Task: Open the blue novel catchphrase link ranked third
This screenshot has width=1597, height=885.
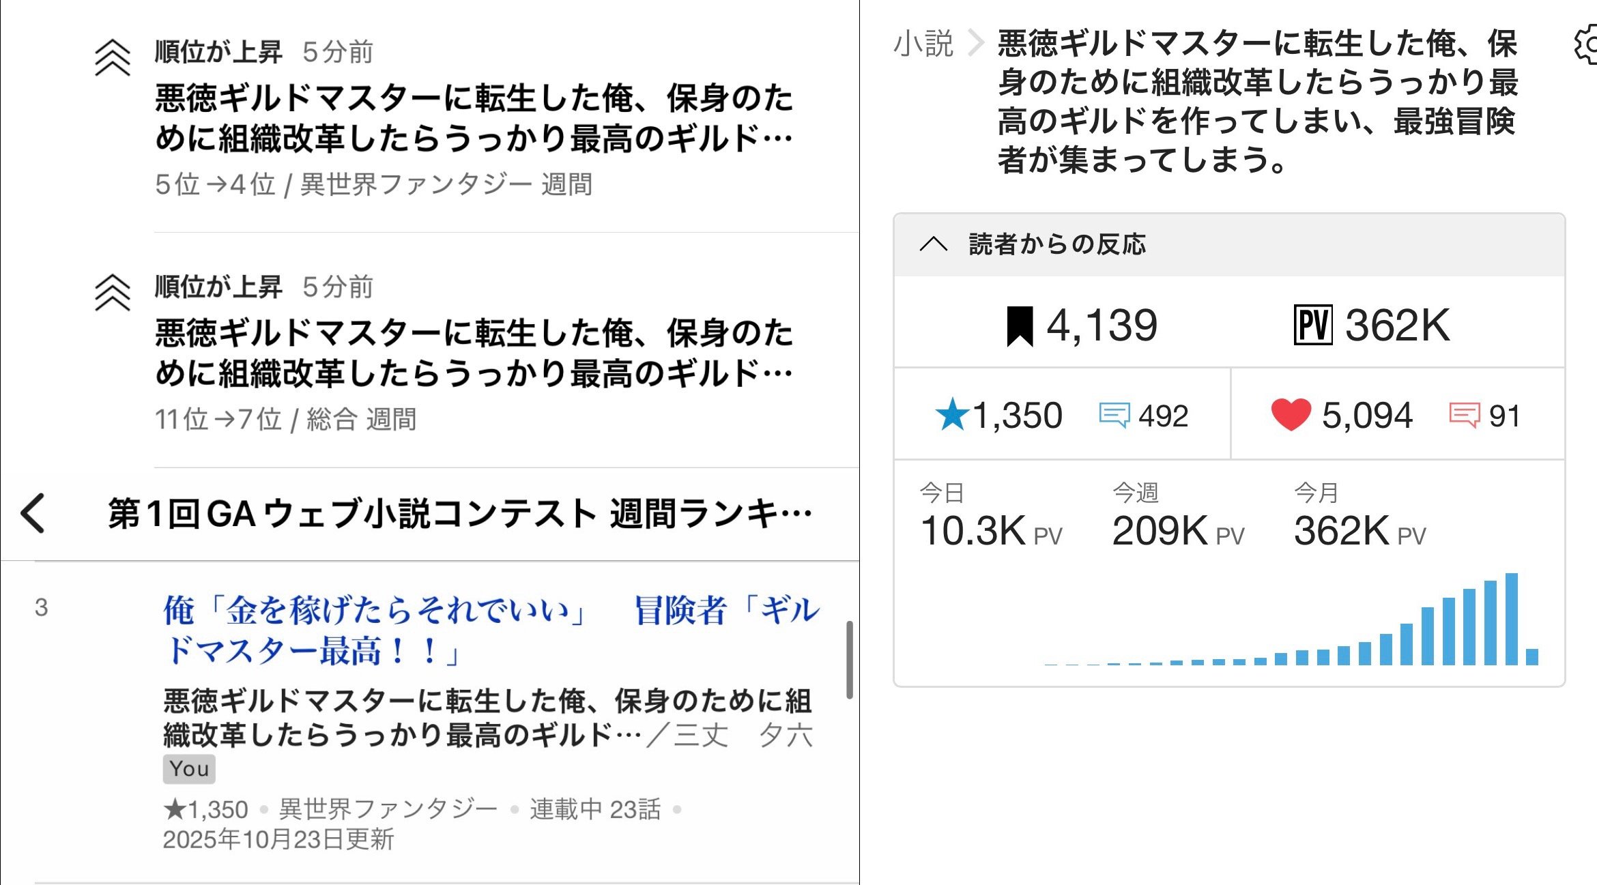Action: click(491, 630)
